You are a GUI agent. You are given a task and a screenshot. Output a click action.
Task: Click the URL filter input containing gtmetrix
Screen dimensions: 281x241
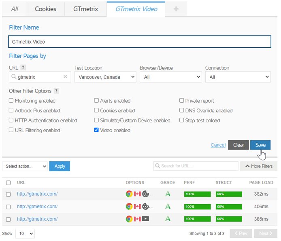click(40, 77)
